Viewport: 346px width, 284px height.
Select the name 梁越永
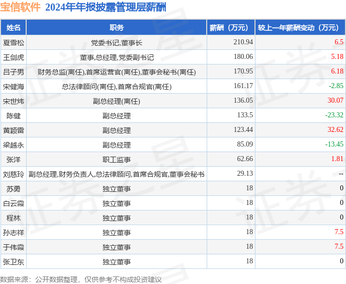pyautogui.click(x=14, y=145)
